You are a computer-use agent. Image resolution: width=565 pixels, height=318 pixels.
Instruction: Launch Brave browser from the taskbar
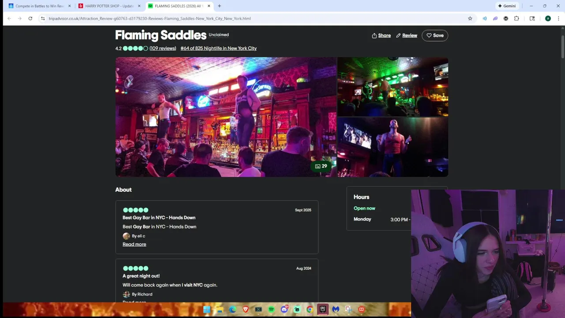pyautogui.click(x=245, y=310)
